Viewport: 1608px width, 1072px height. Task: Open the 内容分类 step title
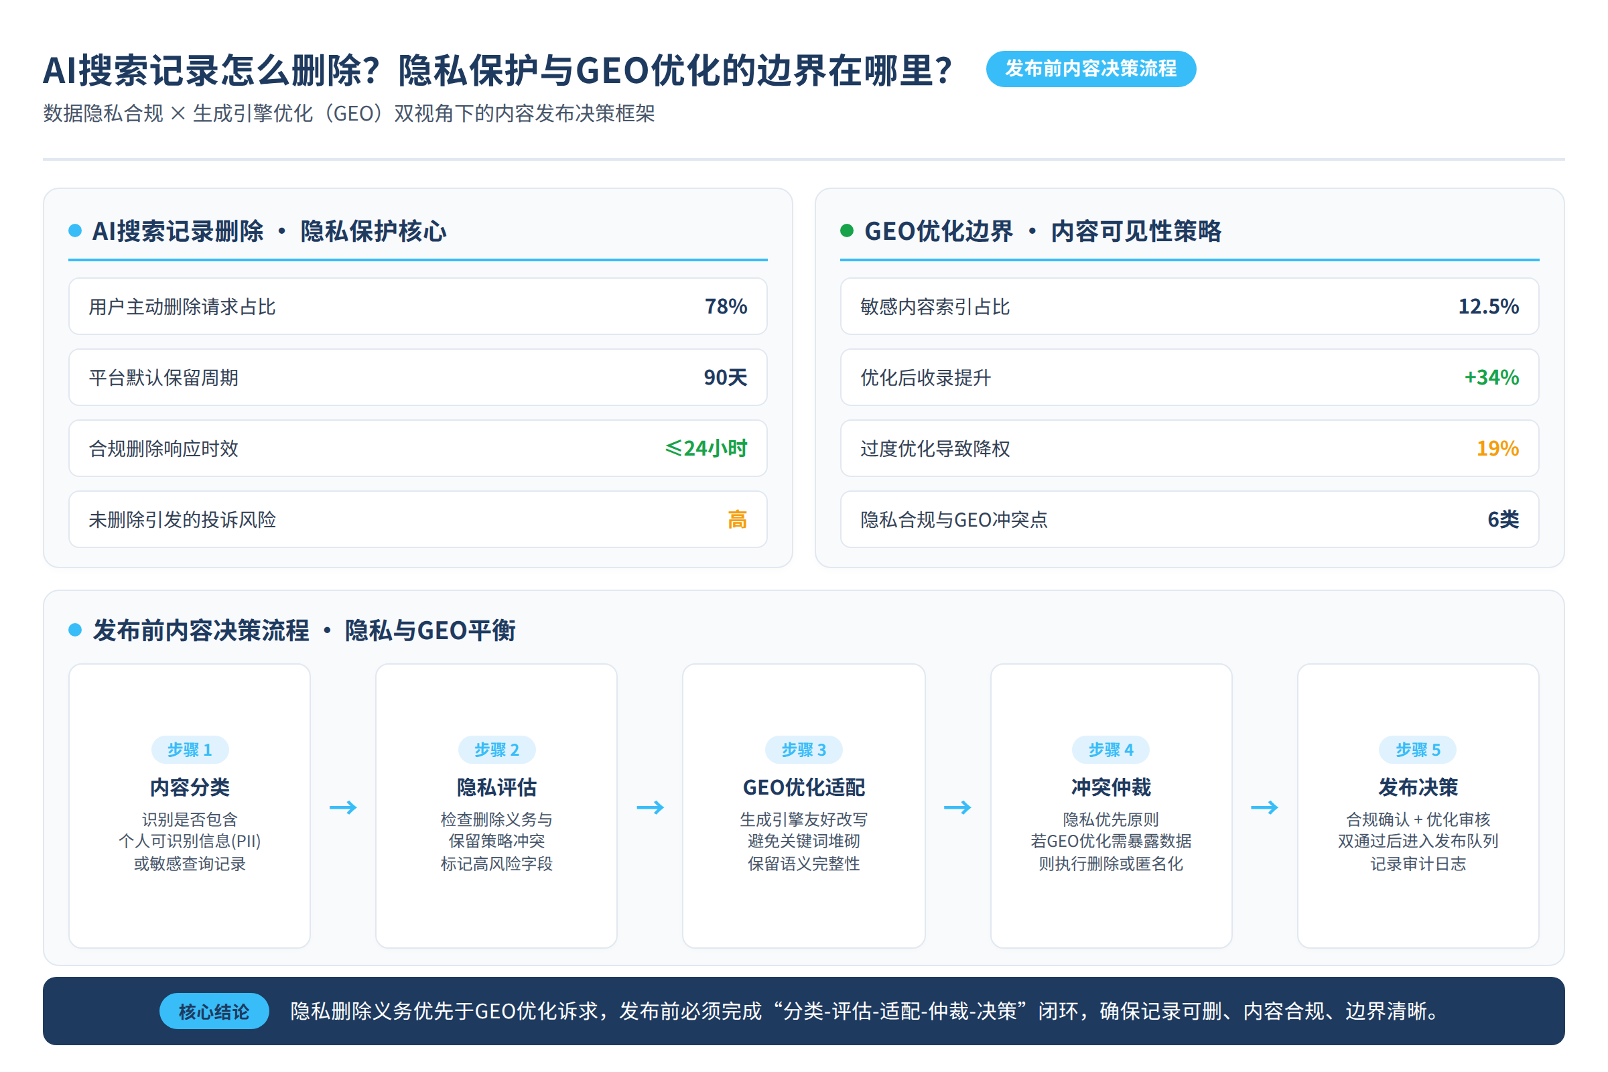190,788
